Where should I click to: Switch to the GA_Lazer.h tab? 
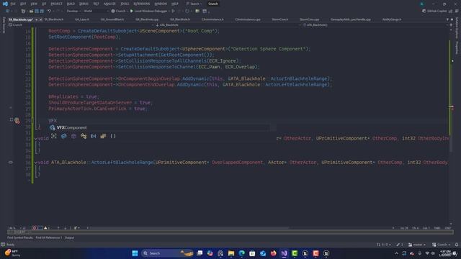tap(82, 19)
